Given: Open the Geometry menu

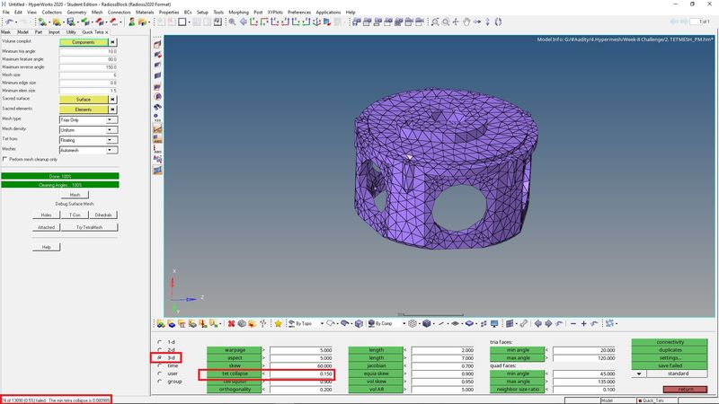Looking at the screenshot, I should (76, 12).
